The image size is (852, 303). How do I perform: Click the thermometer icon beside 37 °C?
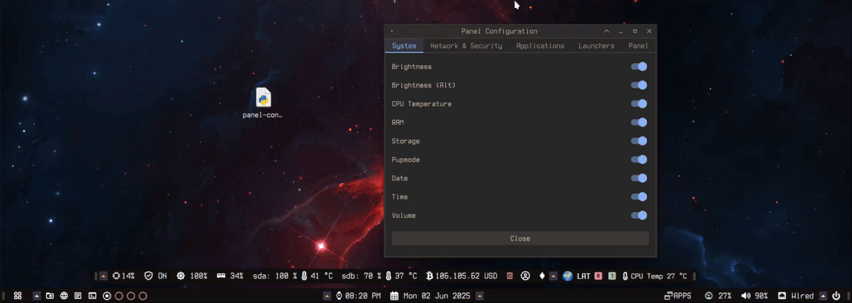pos(388,276)
